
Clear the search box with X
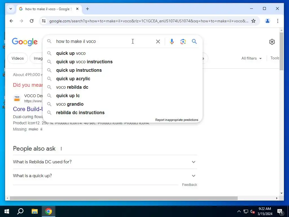click(x=158, y=42)
